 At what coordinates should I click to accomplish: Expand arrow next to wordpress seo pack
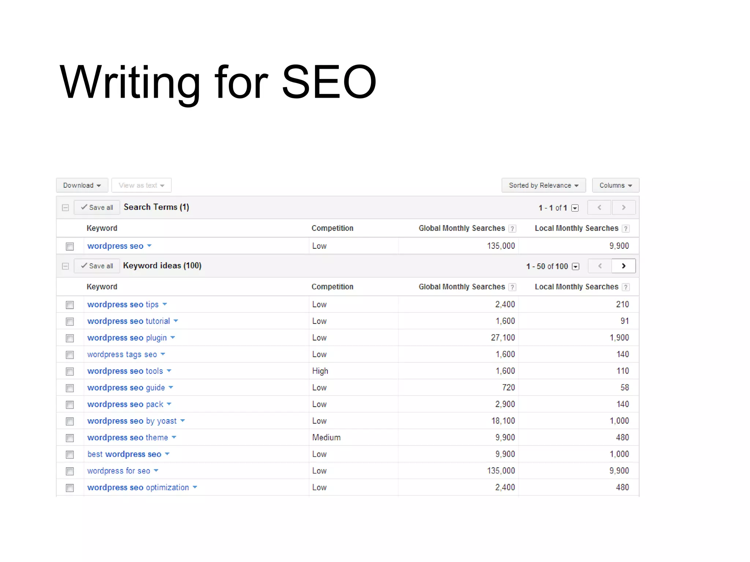tap(169, 404)
